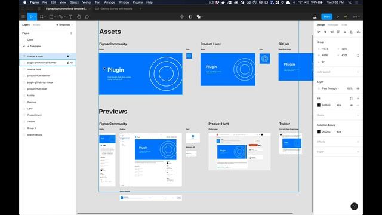Select the Move tool

click(31, 17)
